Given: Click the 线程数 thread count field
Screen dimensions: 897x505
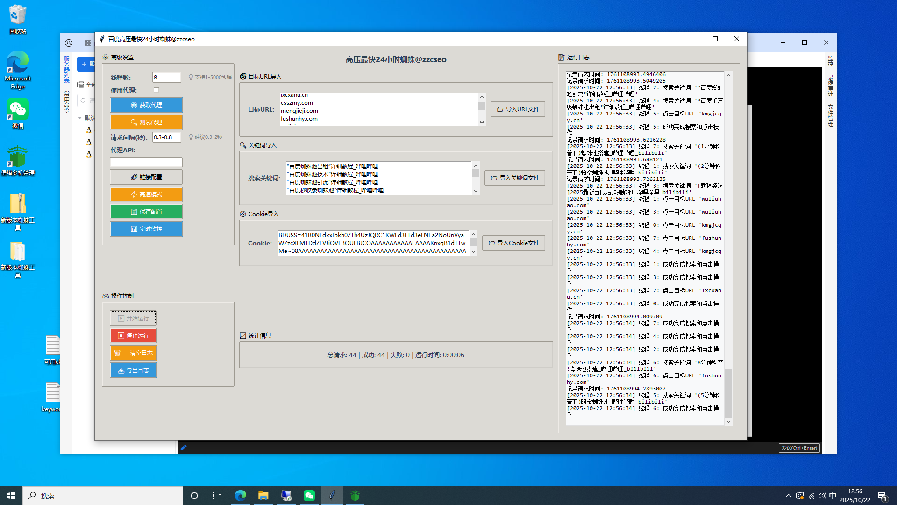Looking at the screenshot, I should (x=166, y=78).
